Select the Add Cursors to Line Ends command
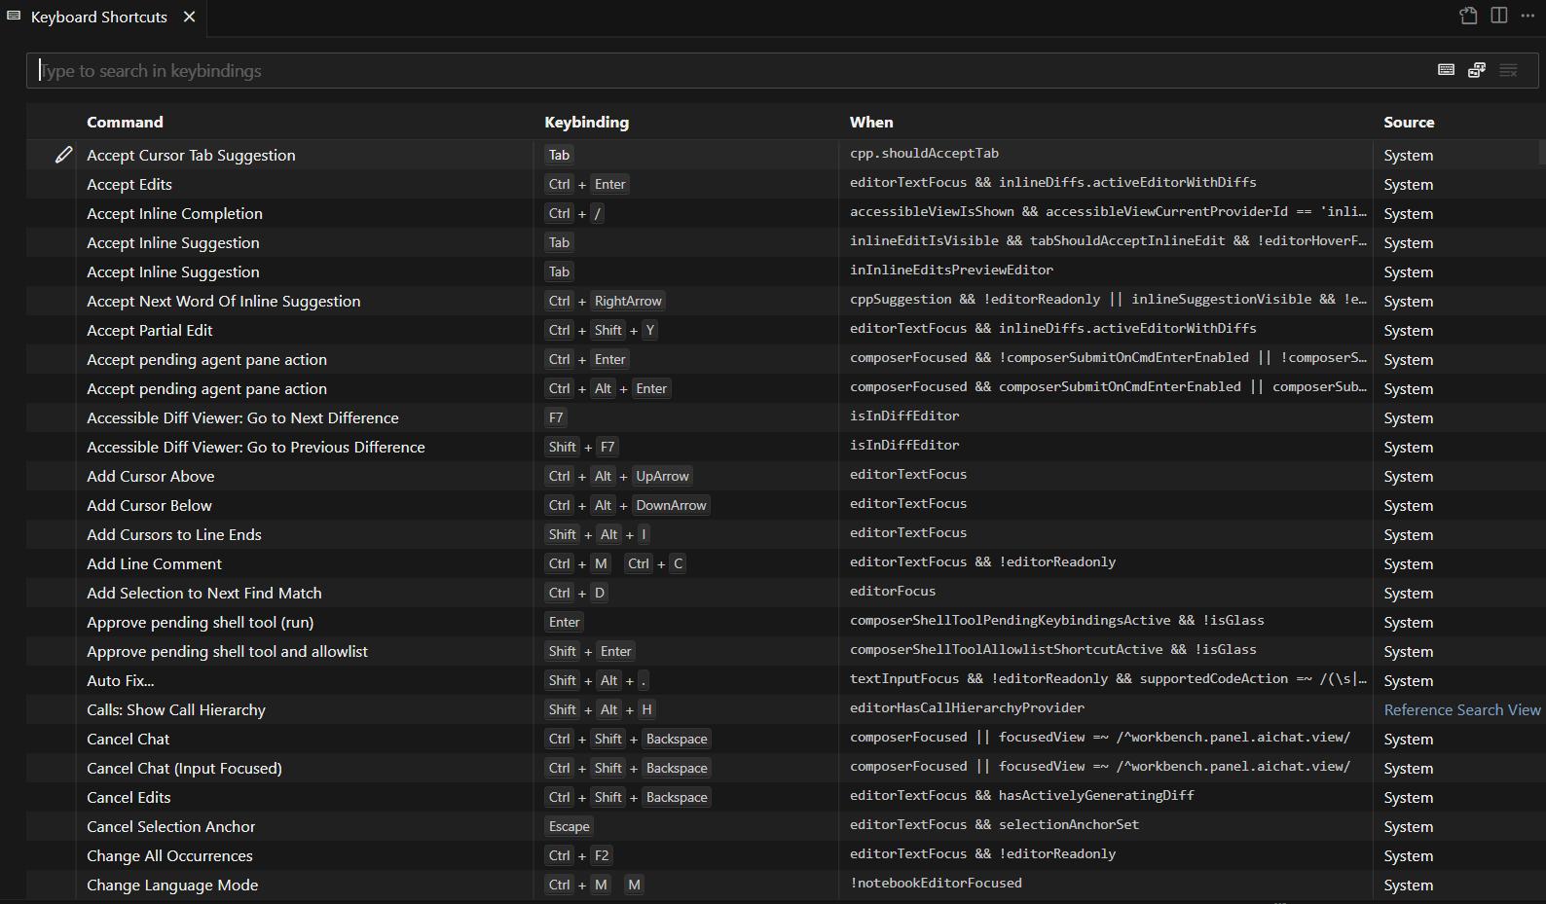Screen dimensions: 1546x904 173,534
